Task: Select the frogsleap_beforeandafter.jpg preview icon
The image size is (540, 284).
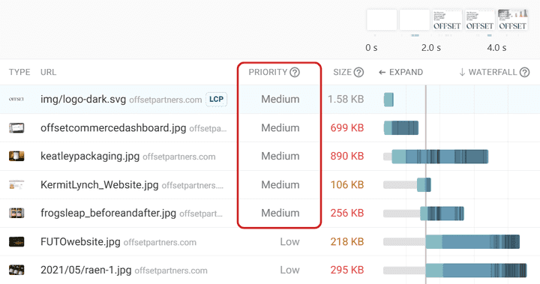Action: pyautogui.click(x=16, y=213)
